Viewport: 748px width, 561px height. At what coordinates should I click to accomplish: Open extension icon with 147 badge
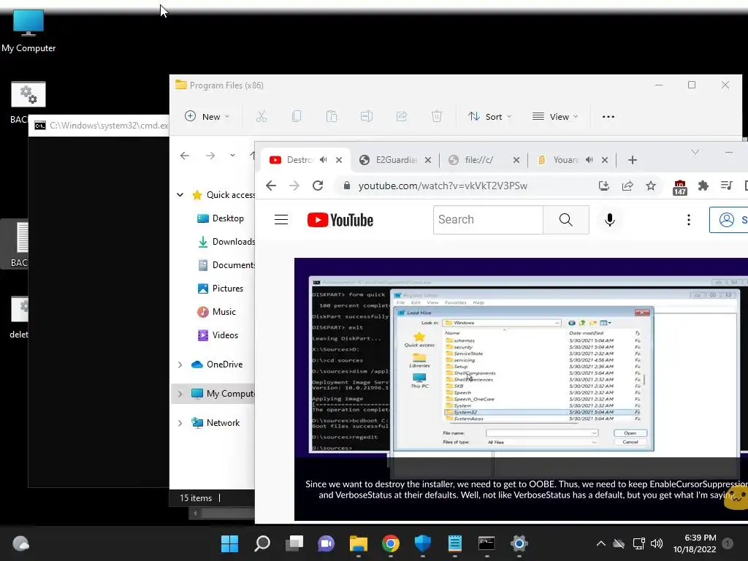pyautogui.click(x=680, y=188)
